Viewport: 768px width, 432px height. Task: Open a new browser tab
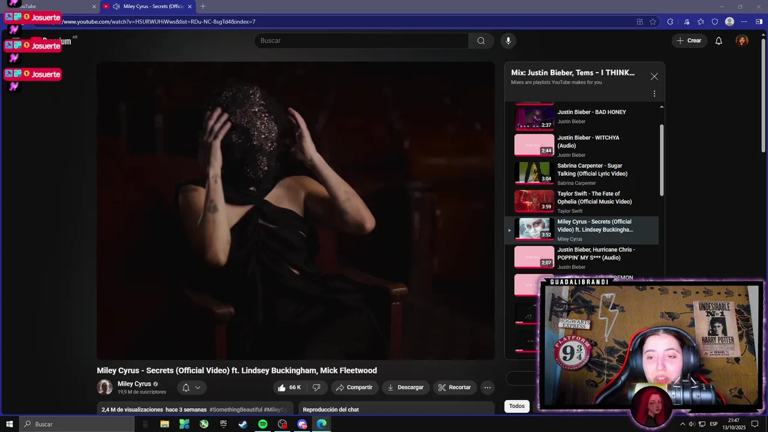click(x=203, y=7)
